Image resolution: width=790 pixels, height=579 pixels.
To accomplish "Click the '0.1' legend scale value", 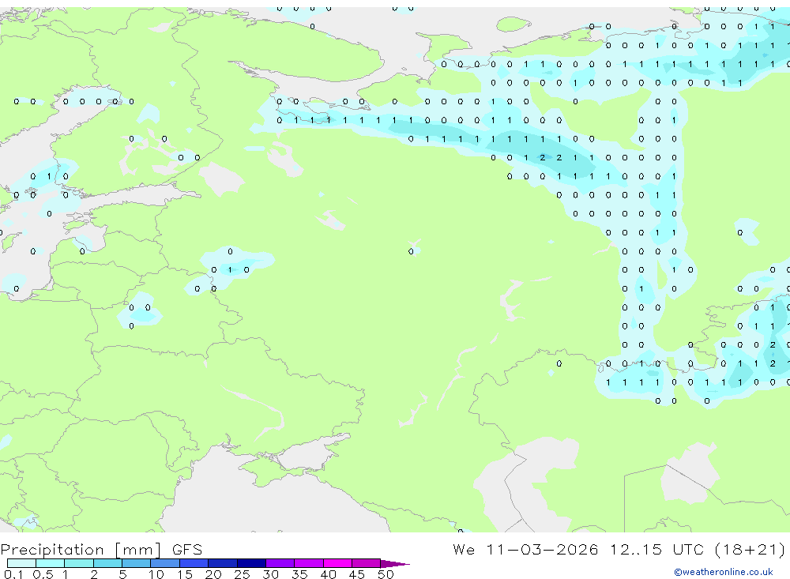I will (13, 574).
